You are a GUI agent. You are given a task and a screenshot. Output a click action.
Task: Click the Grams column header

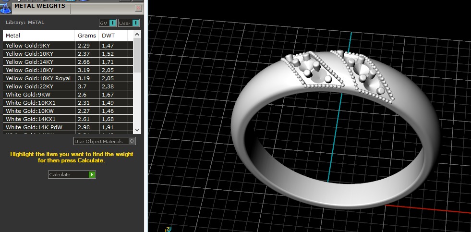87,36
